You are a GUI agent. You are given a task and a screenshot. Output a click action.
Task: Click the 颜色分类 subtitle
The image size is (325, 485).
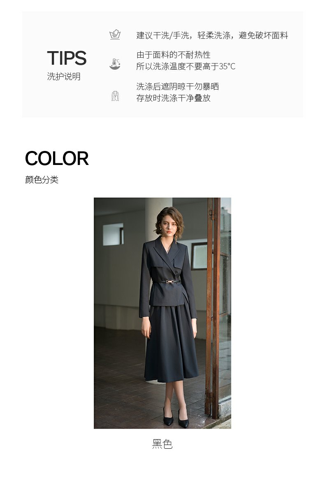(42, 179)
